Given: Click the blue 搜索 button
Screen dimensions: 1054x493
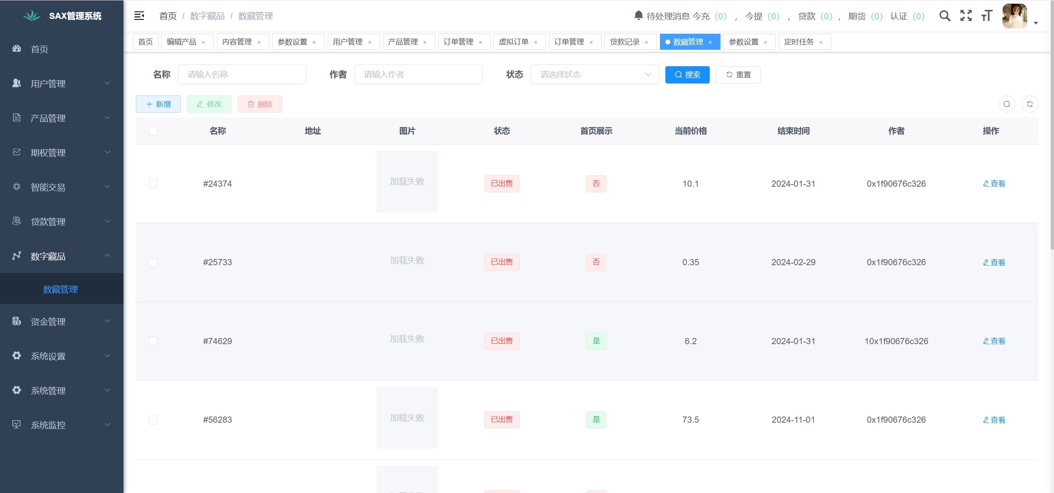Looking at the screenshot, I should click(687, 75).
